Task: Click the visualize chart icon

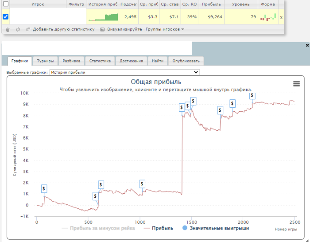Action: [102, 30]
